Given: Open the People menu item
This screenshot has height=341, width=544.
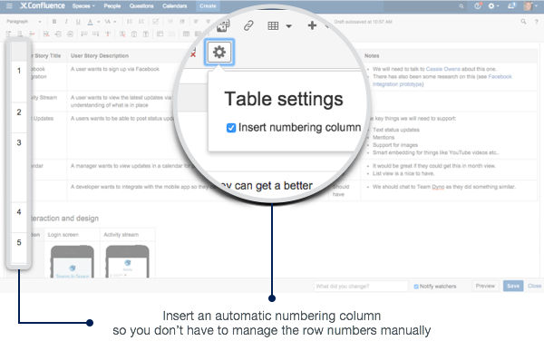Looking at the screenshot, I should coord(112,6).
